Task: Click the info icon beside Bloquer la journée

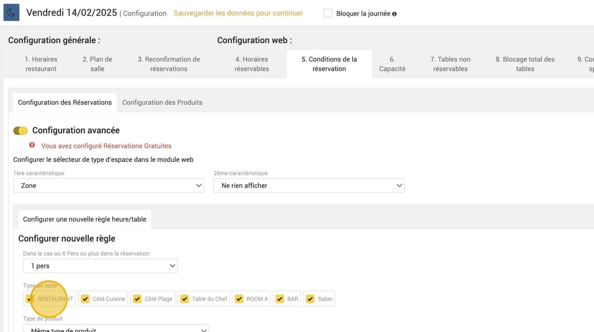Action: [x=394, y=14]
